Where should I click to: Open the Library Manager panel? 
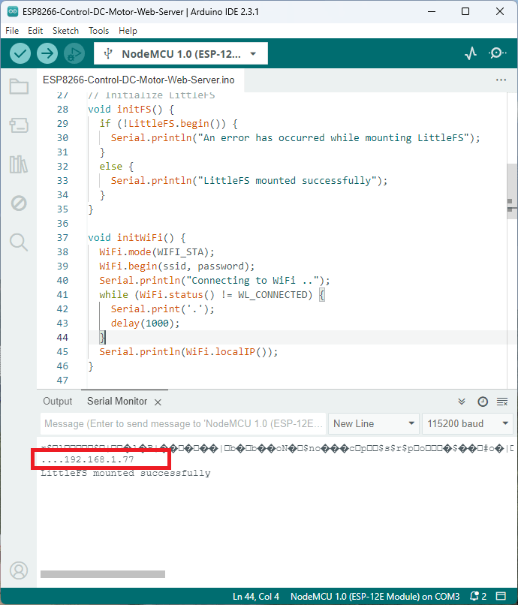tap(19, 164)
